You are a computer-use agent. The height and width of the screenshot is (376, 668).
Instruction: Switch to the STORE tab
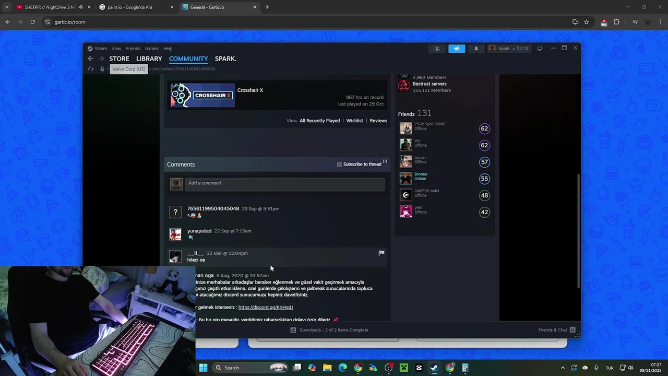coord(119,58)
